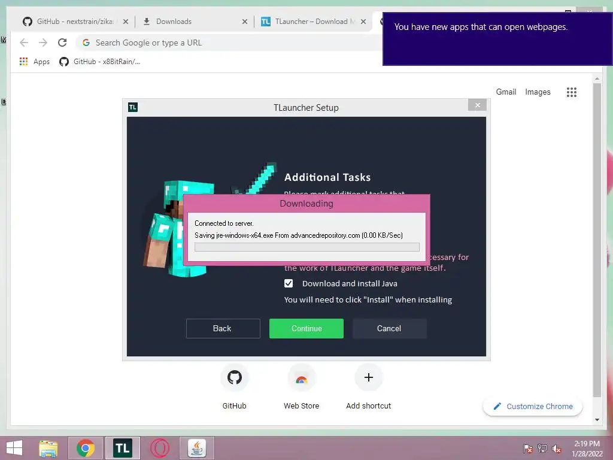The width and height of the screenshot is (613, 460).
Task: Click the 'Connected to server.' text
Action: (224, 223)
